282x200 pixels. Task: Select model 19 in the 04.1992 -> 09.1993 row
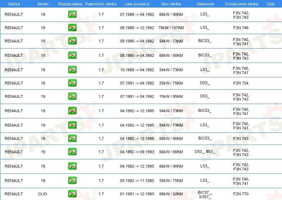pos(43,152)
